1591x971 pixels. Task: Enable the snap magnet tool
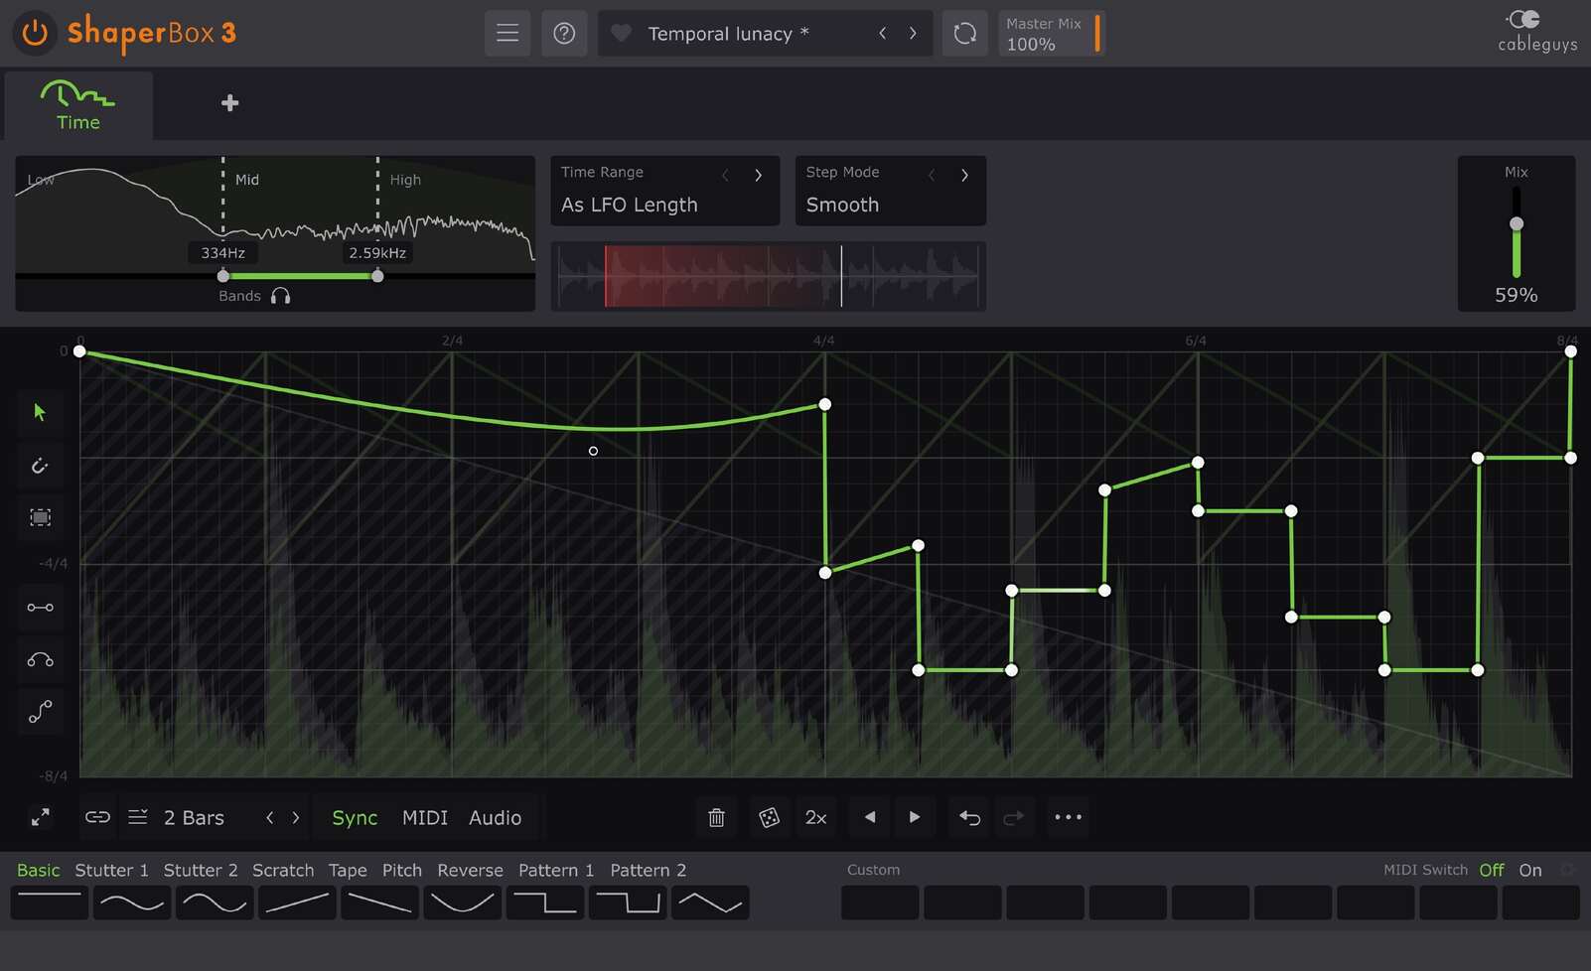coord(40,465)
